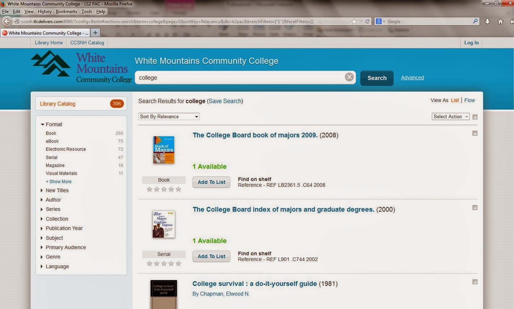Open the Select Action dropdown
This screenshot has height=309, width=514.
tap(451, 117)
